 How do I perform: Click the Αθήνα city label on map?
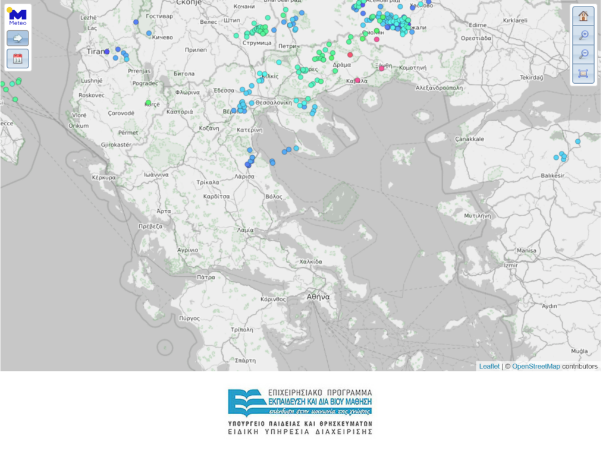[318, 297]
